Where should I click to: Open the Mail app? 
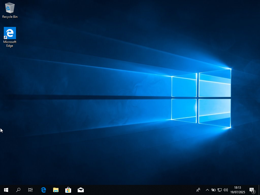click(x=80, y=190)
